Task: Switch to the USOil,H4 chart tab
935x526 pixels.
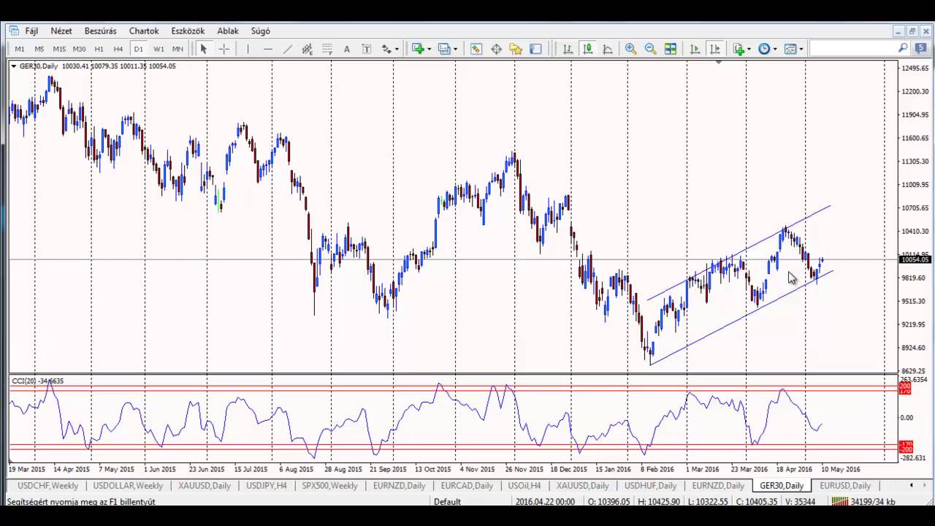Action: [524, 486]
